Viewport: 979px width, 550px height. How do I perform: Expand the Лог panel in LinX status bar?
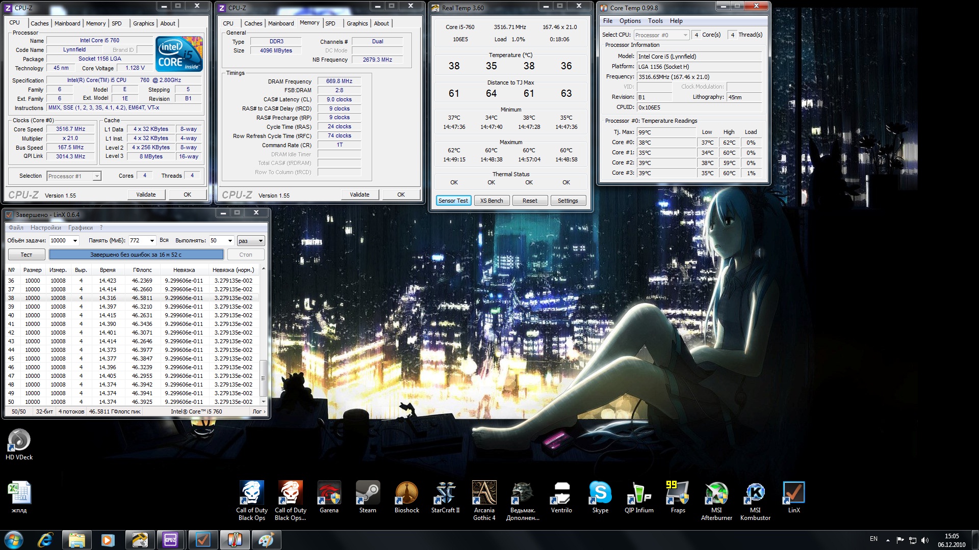pyautogui.click(x=259, y=411)
